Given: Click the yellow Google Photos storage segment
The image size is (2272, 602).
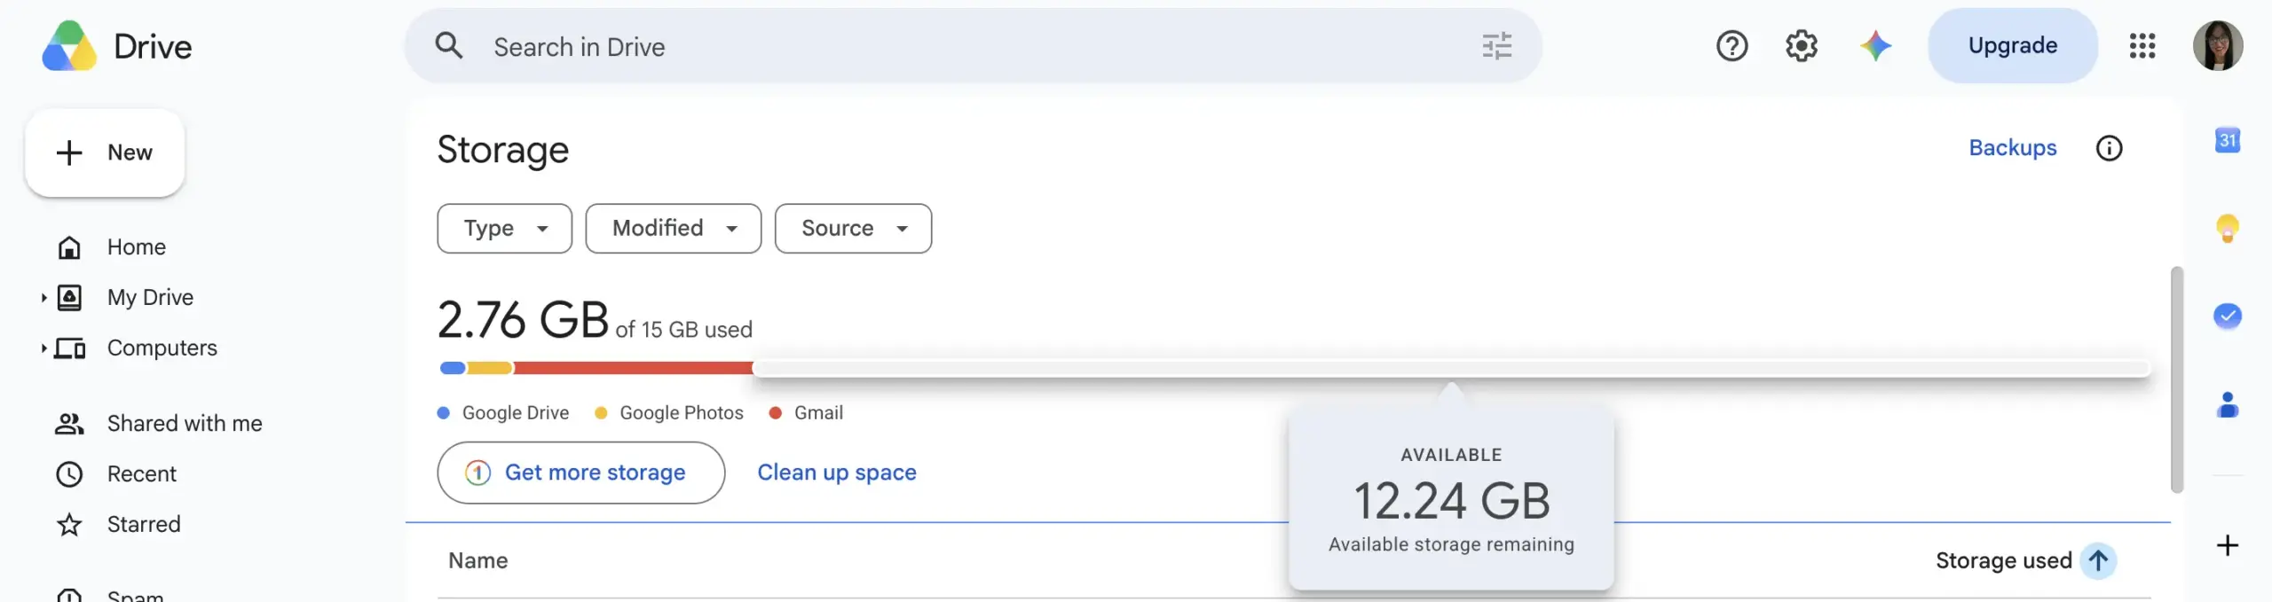Looking at the screenshot, I should tap(490, 368).
